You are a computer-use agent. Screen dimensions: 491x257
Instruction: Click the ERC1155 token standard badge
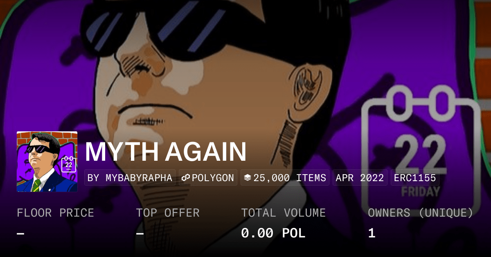[x=415, y=178]
